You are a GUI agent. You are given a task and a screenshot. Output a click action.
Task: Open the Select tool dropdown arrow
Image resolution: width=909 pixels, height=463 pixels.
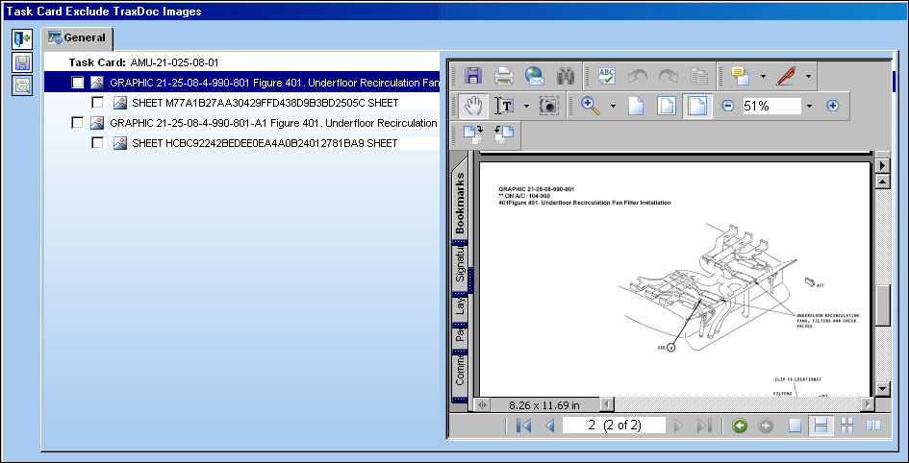tap(526, 106)
